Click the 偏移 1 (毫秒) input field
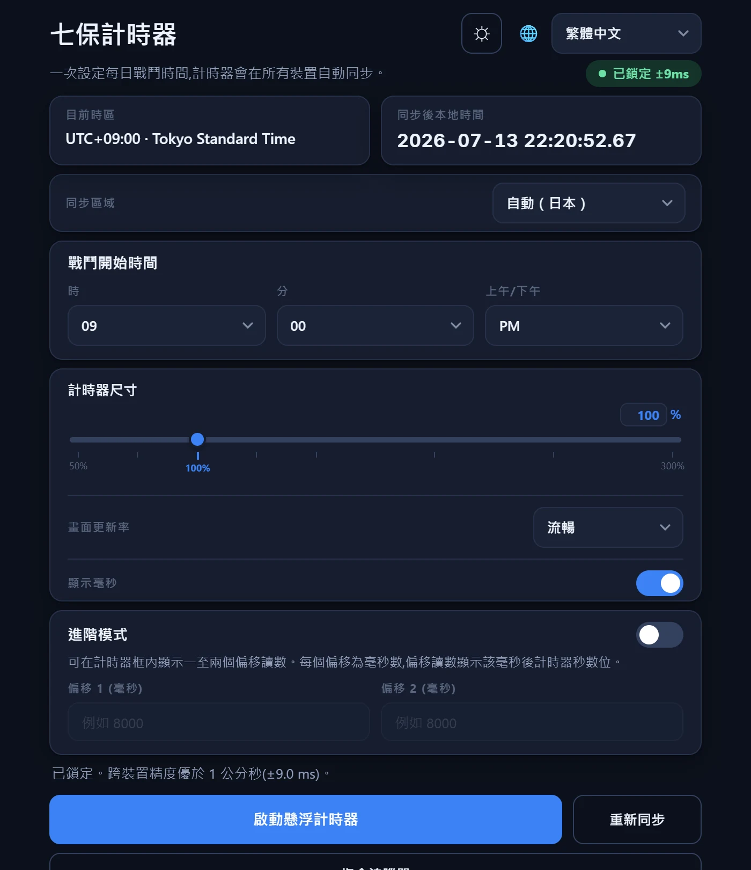Viewport: 751px width, 870px height. (x=219, y=722)
